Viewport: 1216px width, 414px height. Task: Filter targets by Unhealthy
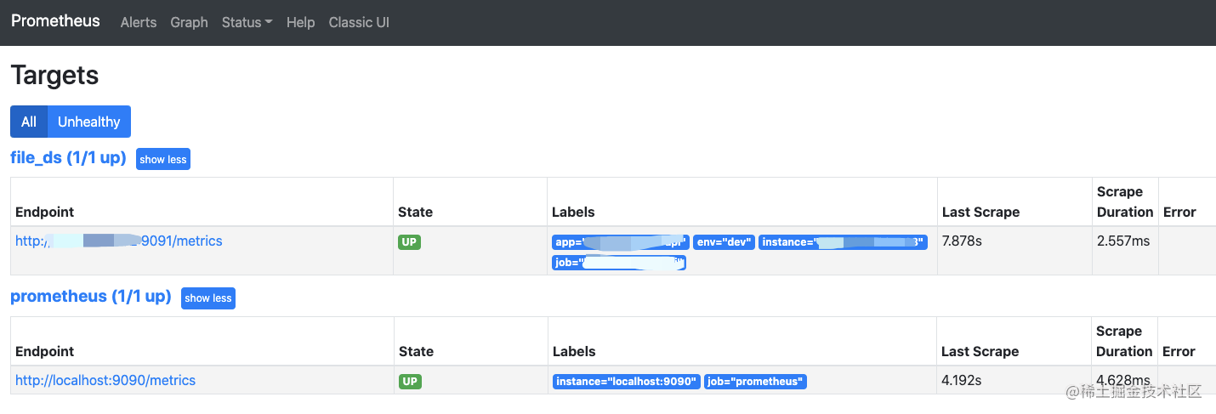pyautogui.click(x=89, y=122)
